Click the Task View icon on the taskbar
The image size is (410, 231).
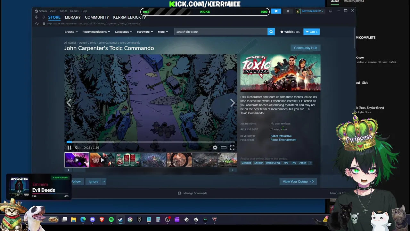(64, 219)
